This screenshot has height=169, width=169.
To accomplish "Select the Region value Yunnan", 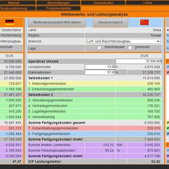I will coord(156,36).
